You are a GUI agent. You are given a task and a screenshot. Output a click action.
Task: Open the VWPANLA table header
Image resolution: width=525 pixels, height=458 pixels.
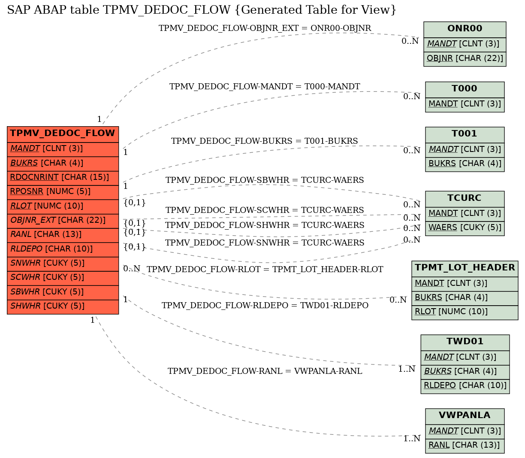pyautogui.click(x=465, y=416)
